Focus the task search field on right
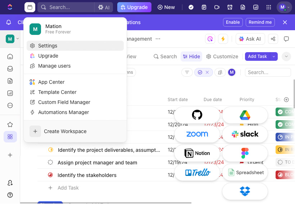 pos(268,72)
